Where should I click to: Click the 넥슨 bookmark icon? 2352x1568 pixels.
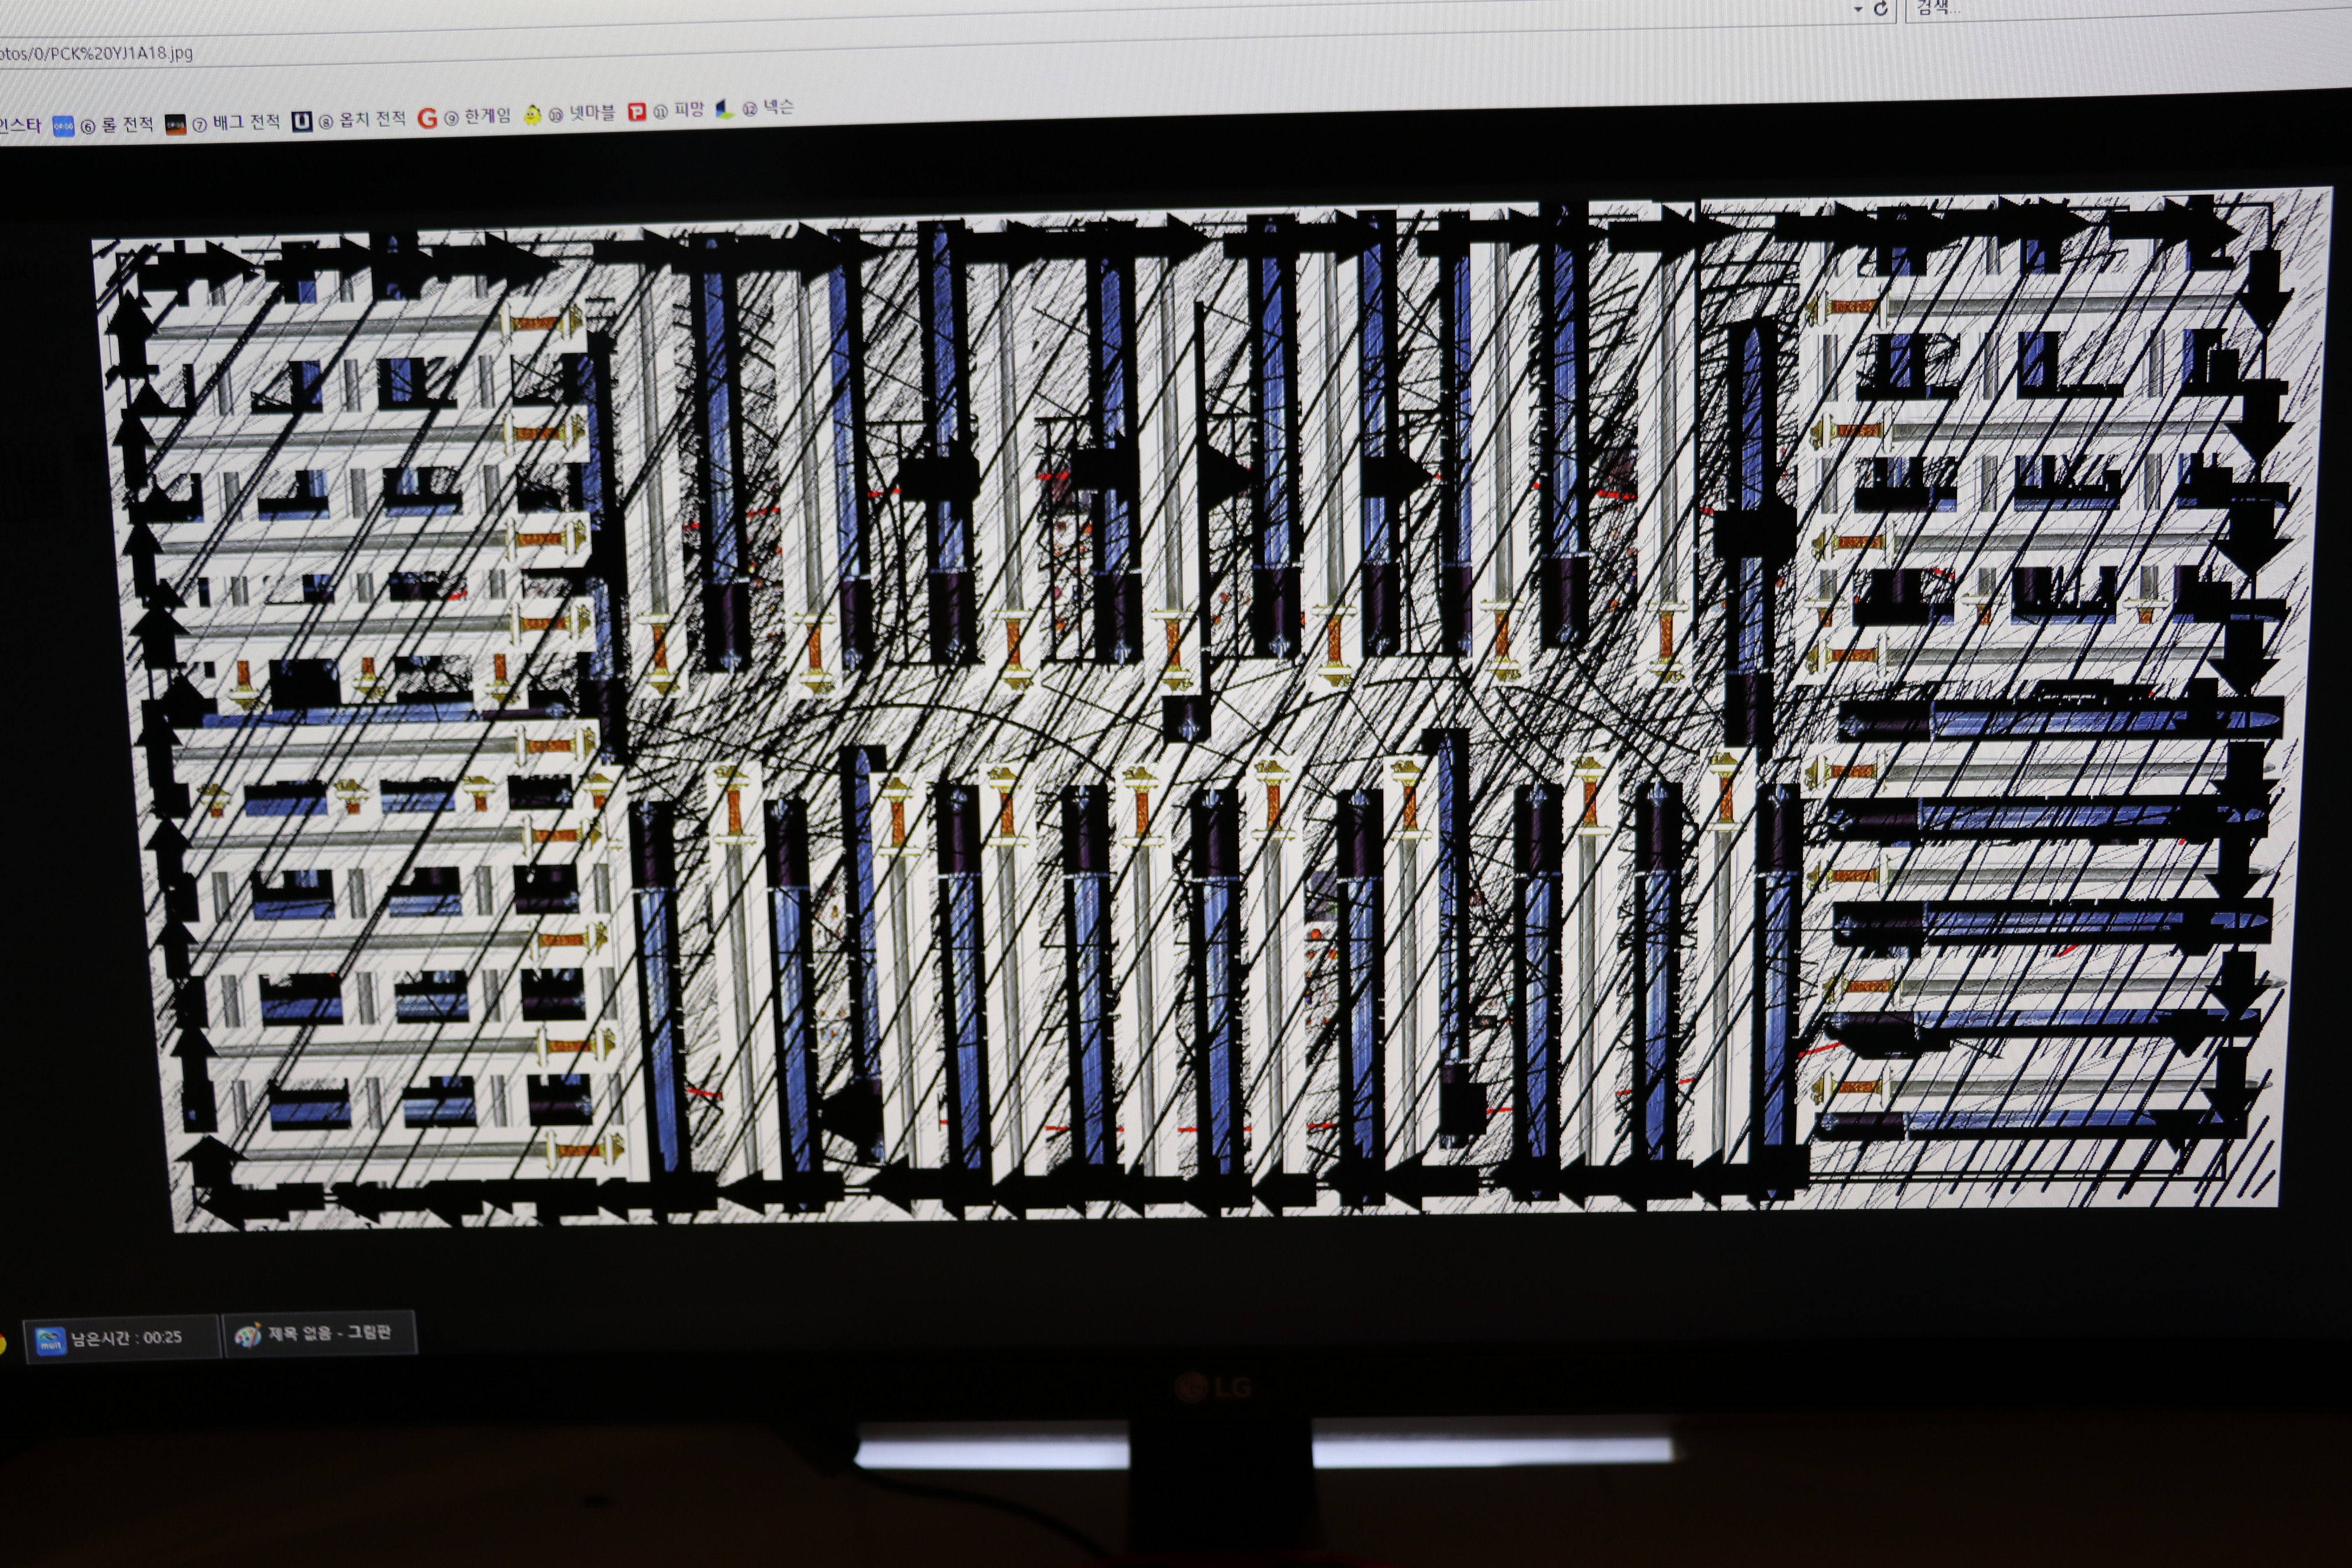click(724, 109)
